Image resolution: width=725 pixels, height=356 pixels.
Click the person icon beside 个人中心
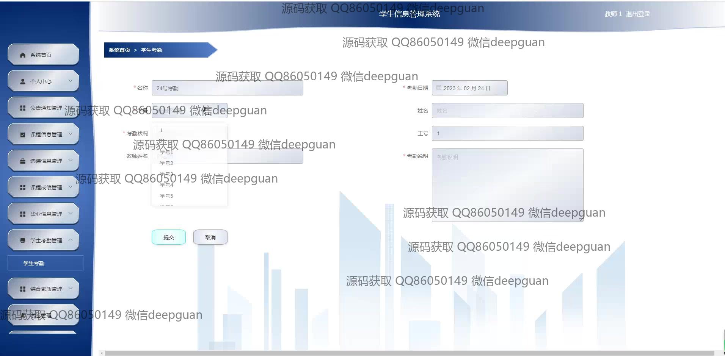tap(23, 81)
